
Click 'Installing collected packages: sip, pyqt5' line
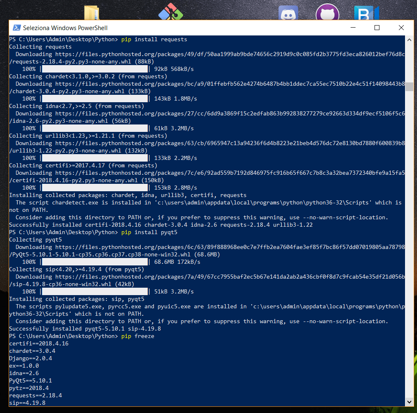[77, 299]
